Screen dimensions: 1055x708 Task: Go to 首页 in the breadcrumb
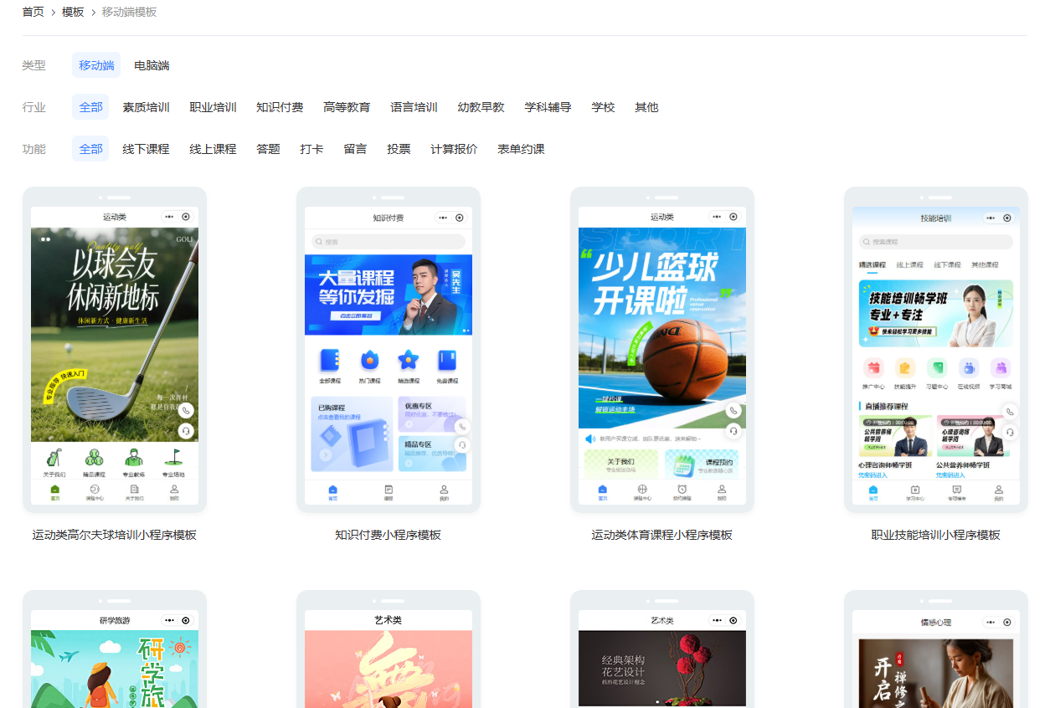(x=33, y=12)
